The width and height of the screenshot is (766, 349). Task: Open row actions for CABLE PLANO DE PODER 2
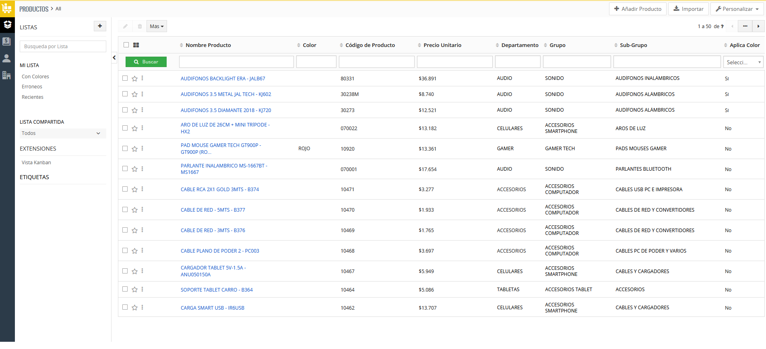(x=142, y=251)
